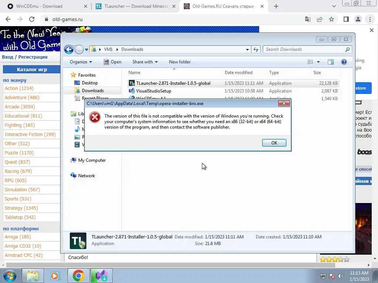This screenshot has width=378, height=283.
Task: Open the Chrome profile icon
Action: click(358, 19)
